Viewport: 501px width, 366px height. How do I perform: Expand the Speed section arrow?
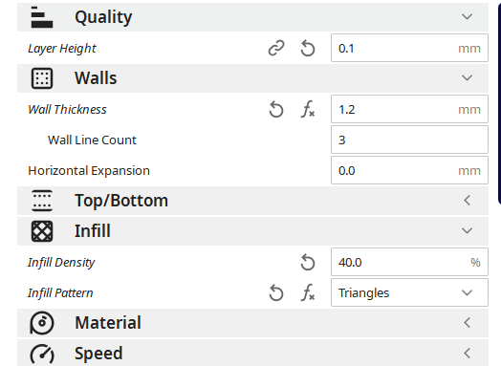467,354
